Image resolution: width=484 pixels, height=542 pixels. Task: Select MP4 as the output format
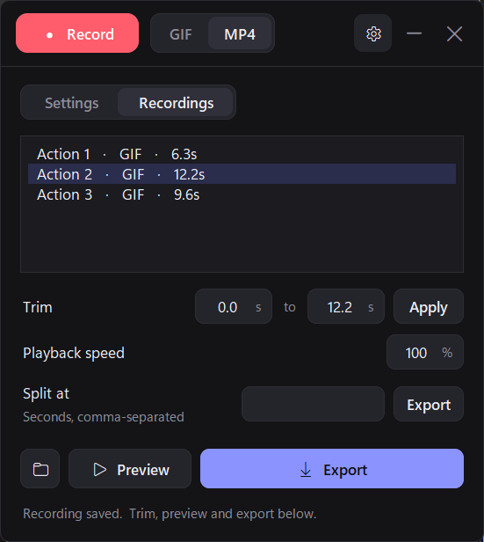click(240, 33)
